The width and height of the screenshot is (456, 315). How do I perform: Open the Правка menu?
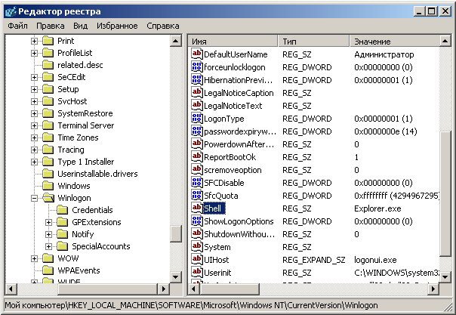(51, 26)
